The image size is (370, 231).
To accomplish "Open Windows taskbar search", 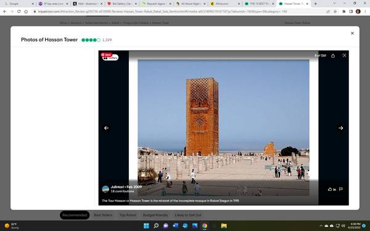I will point(156,225).
